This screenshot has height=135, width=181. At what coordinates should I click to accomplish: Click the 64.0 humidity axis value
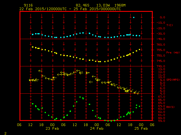[x=161, y=106]
